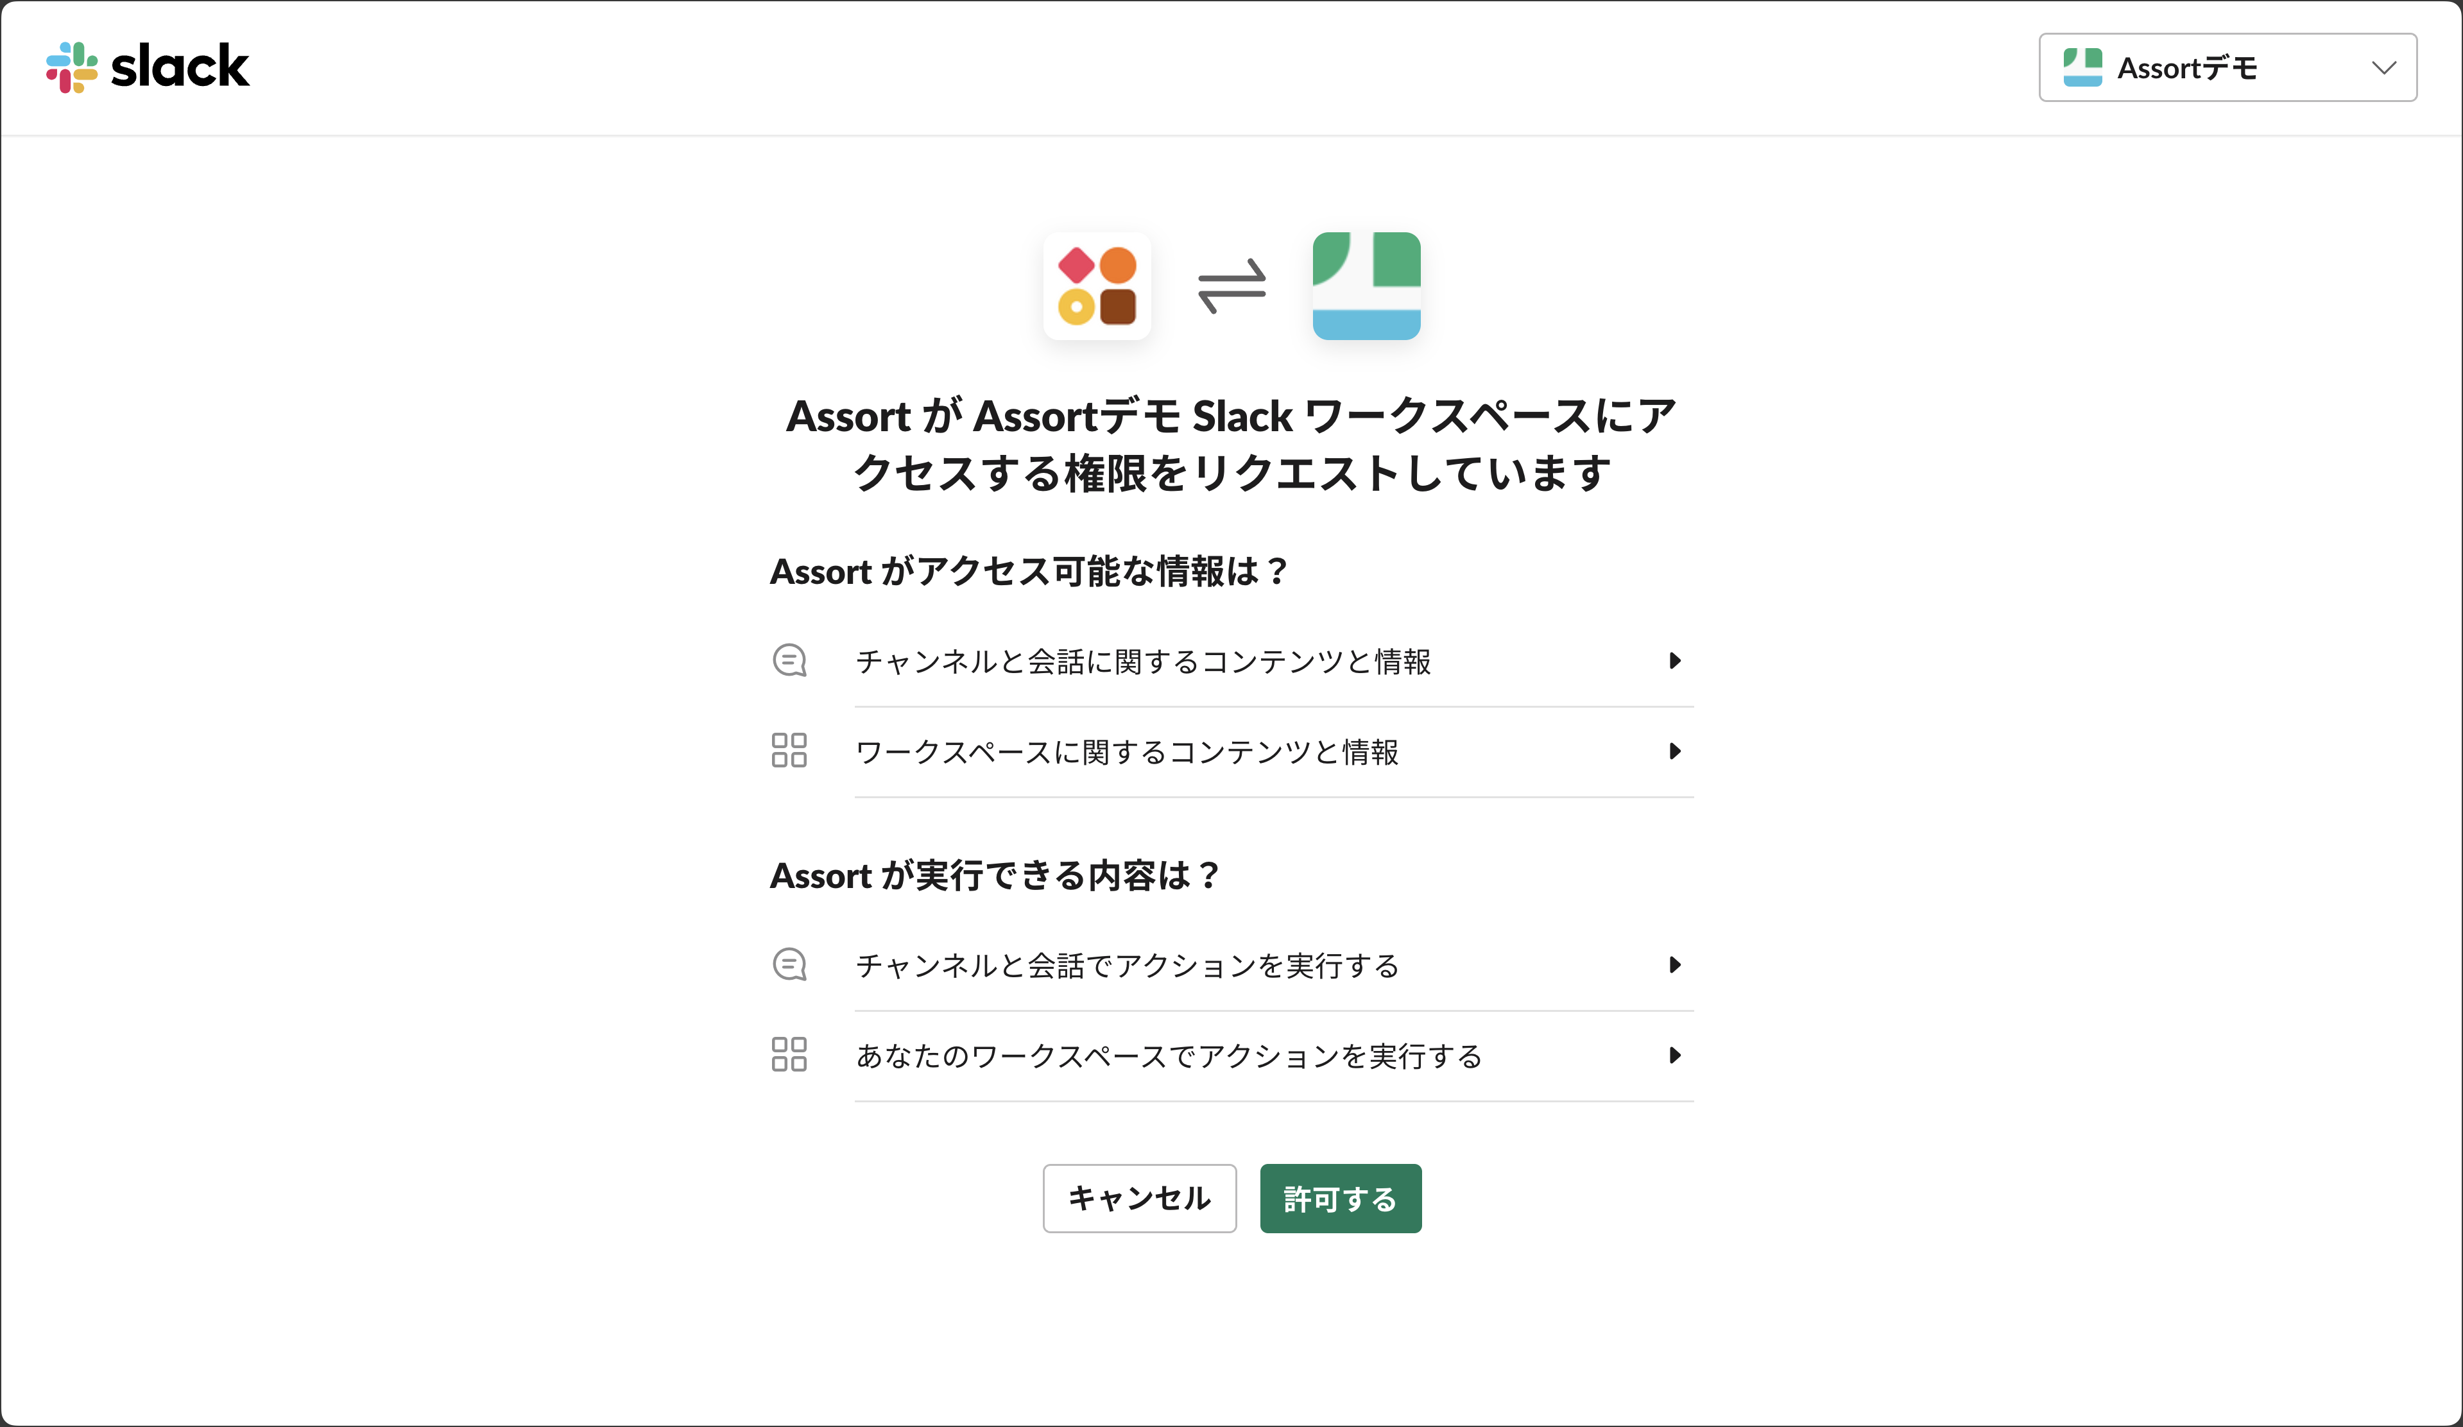
Task: Click the Assortデモ workspace icon in center
Action: pyautogui.click(x=1366, y=286)
